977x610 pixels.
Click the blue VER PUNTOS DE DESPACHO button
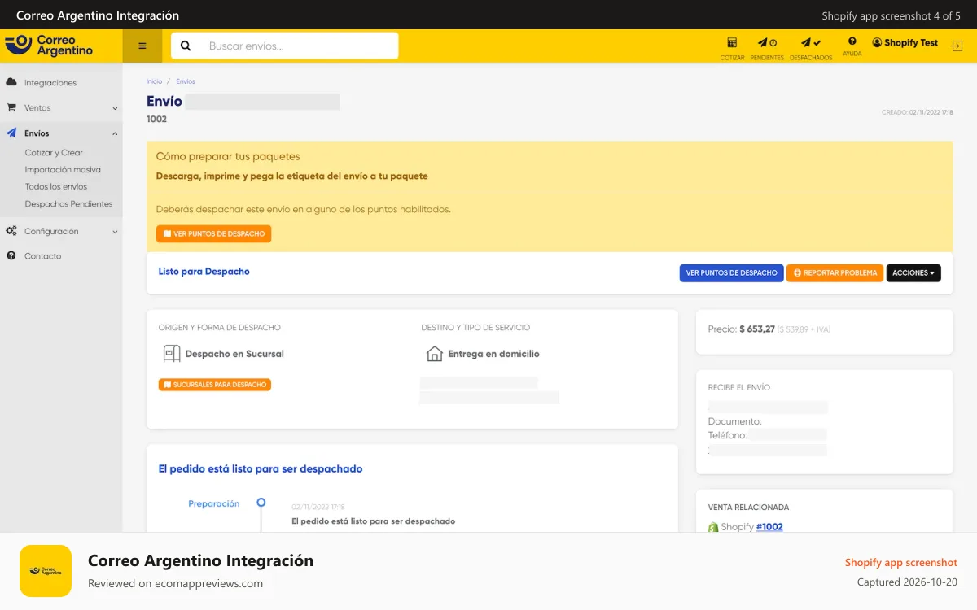coord(731,272)
